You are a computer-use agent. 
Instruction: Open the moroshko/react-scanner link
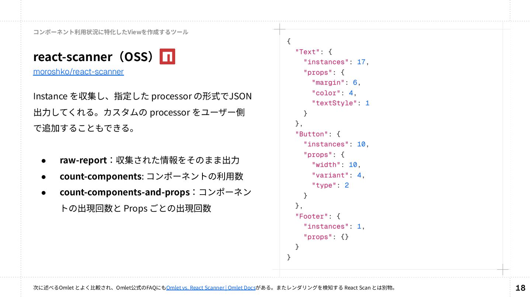coord(79,72)
